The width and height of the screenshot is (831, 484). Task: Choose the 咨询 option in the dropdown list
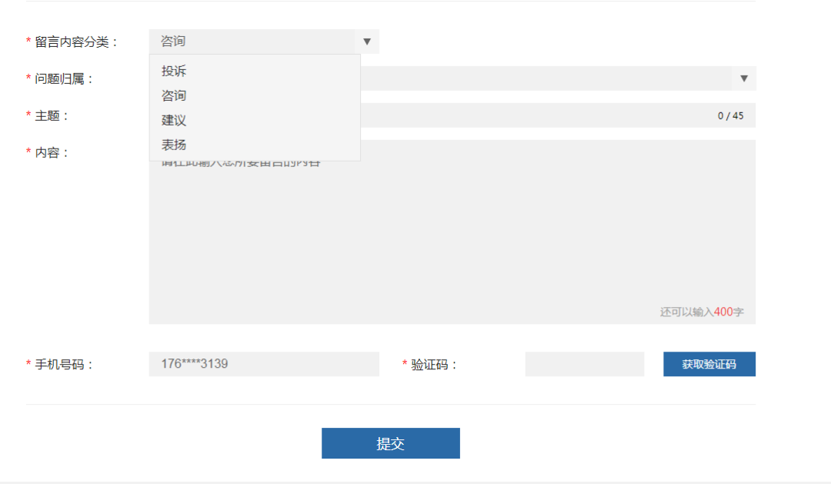pos(174,96)
